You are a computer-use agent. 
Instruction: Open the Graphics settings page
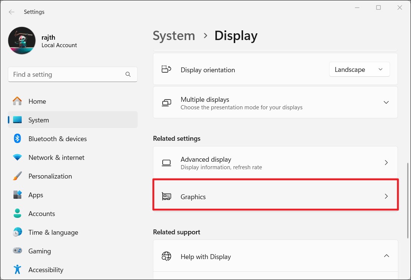click(275, 197)
